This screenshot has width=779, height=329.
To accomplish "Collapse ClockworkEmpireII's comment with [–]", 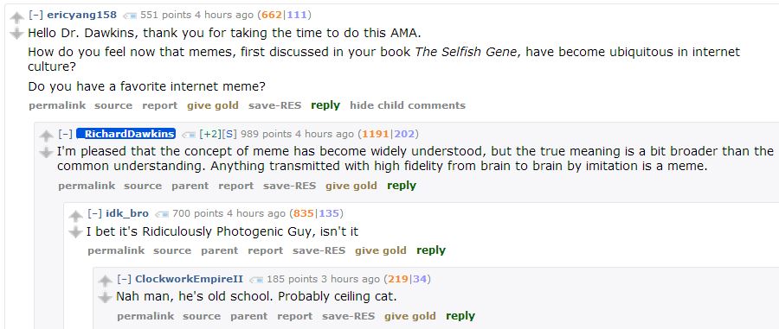I will 124,279.
